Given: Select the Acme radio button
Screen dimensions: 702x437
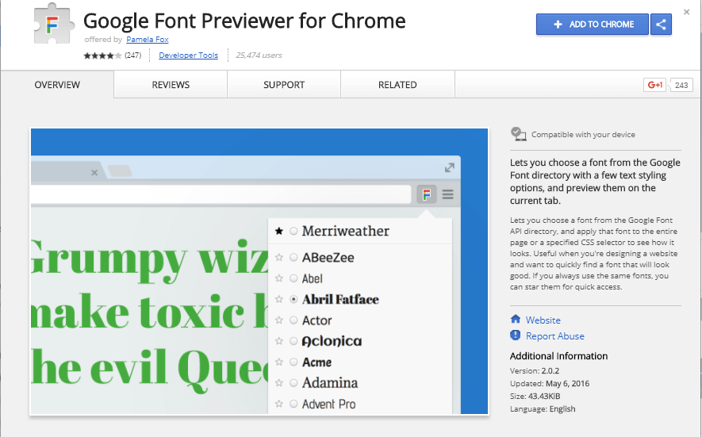Looking at the screenshot, I should click(293, 362).
